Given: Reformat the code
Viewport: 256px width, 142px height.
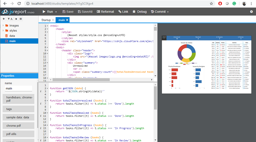Looking at the screenshot, I should pos(105,12).
